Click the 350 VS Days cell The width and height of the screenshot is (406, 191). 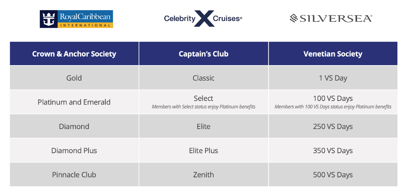tap(333, 150)
